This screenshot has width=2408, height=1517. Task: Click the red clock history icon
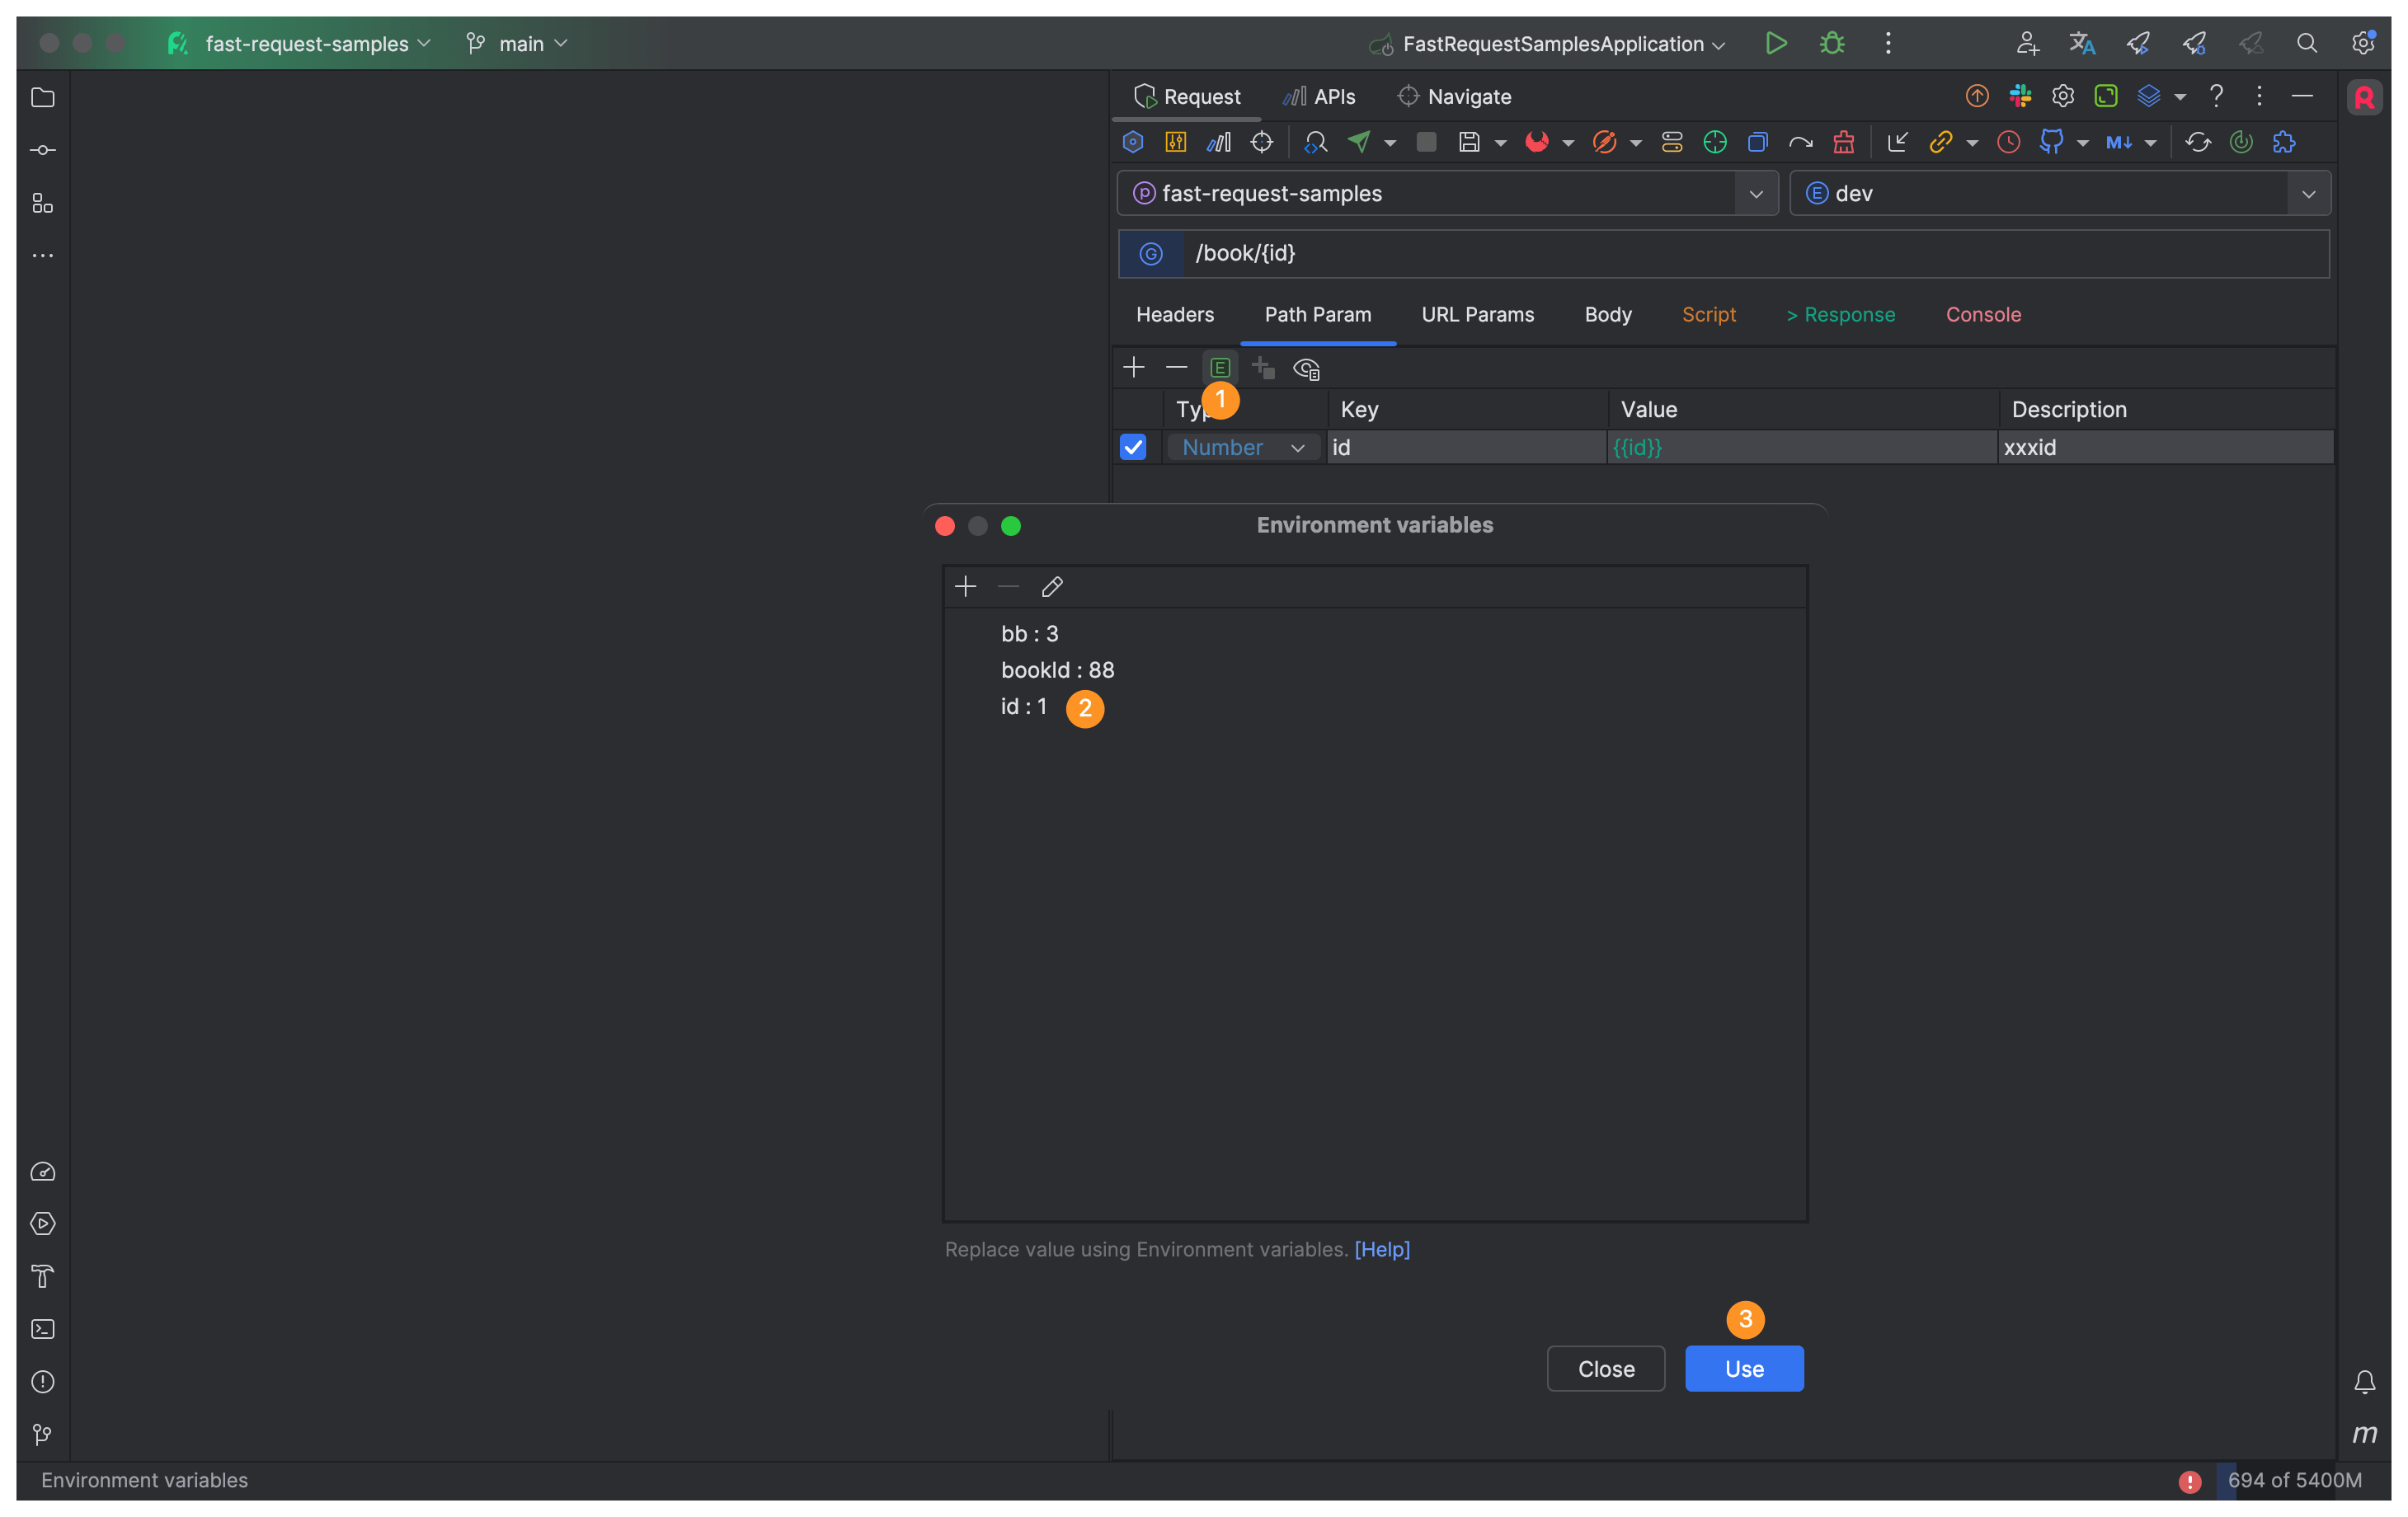pyautogui.click(x=2008, y=142)
